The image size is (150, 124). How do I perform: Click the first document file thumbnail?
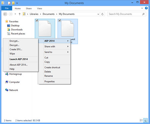(x=45, y=29)
